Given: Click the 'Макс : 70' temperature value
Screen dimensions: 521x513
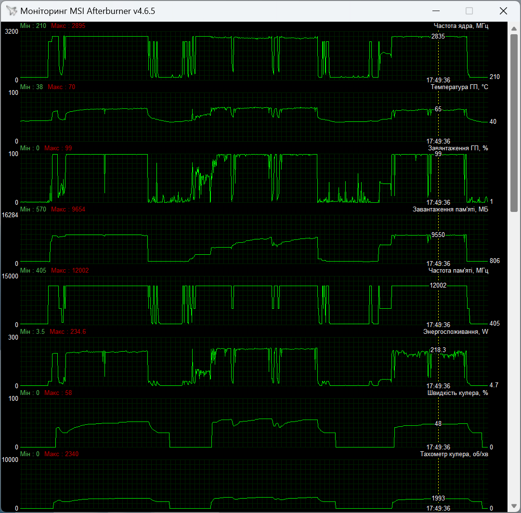Looking at the screenshot, I should click(62, 87).
